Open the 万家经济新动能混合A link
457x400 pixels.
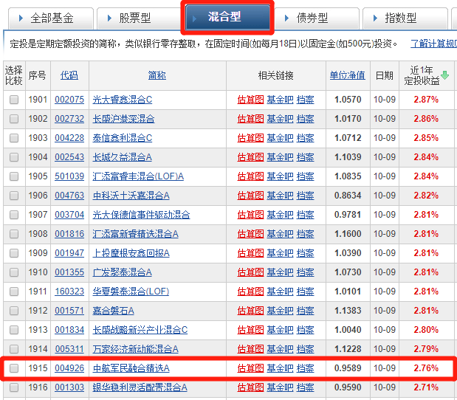tap(136, 349)
